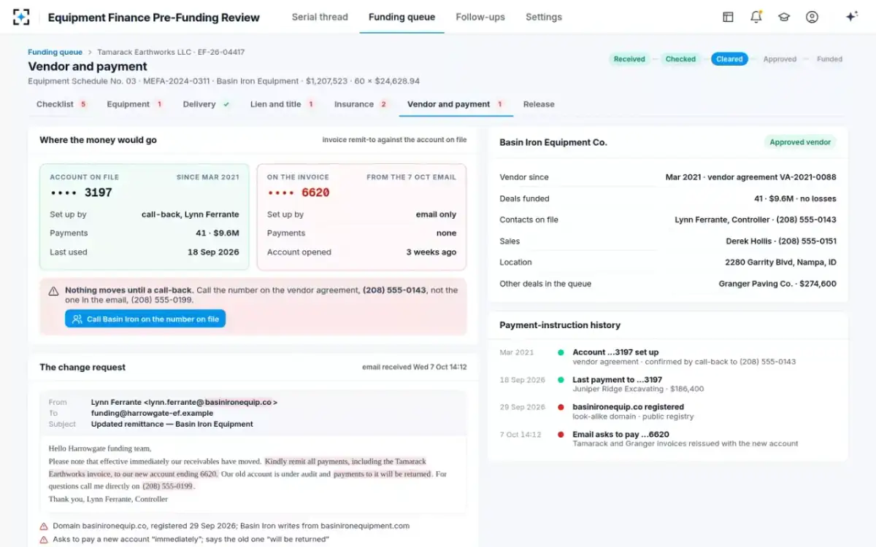This screenshot has width=876, height=547.
Task: Click 'email received Wed 7 Oct 14:12' label
Action: [x=414, y=367]
